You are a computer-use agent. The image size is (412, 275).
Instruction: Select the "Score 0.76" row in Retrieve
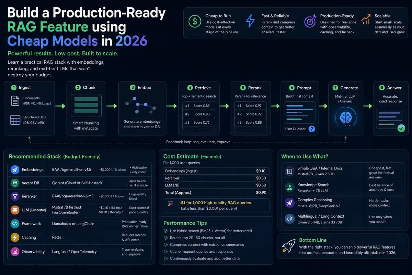199,122
